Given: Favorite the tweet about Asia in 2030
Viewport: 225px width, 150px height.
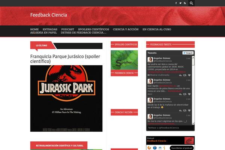Looking at the screenshot, I should coord(189,75).
